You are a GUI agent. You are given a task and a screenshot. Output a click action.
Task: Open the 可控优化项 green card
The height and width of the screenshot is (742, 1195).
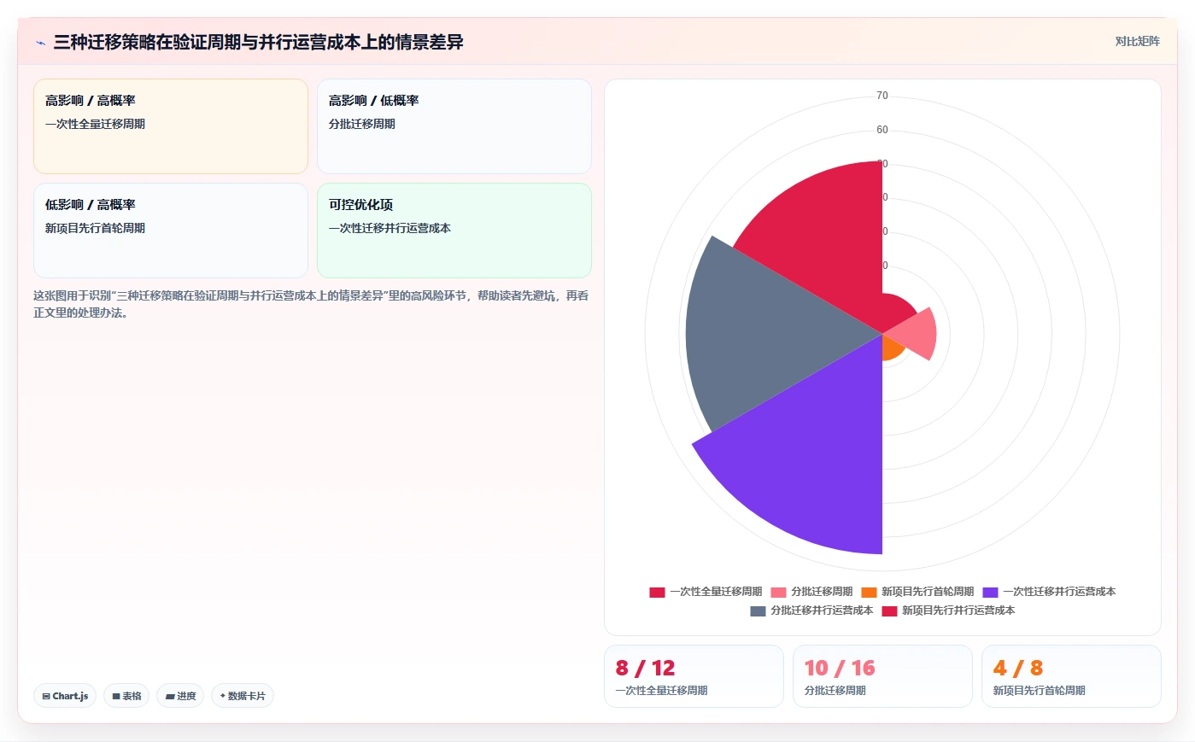pos(454,231)
